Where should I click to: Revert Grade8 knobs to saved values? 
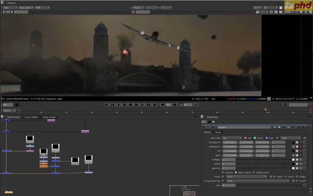[293, 127]
